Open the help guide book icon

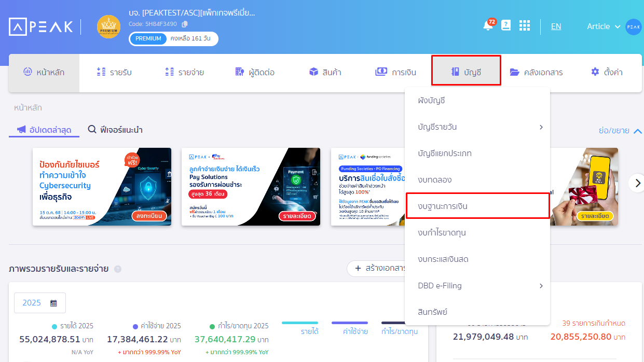coord(506,25)
